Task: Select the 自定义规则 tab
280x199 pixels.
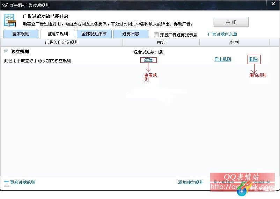Action: click(x=58, y=34)
